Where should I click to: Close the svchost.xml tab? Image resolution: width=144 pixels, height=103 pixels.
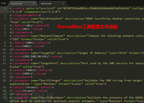(63, 4)
